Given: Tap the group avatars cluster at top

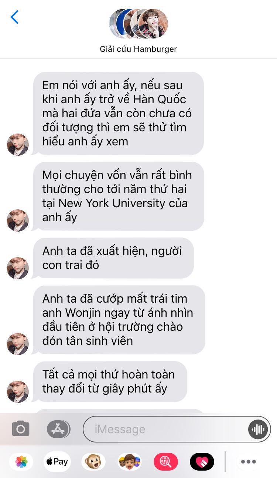Looking at the screenshot, I should 138,24.
